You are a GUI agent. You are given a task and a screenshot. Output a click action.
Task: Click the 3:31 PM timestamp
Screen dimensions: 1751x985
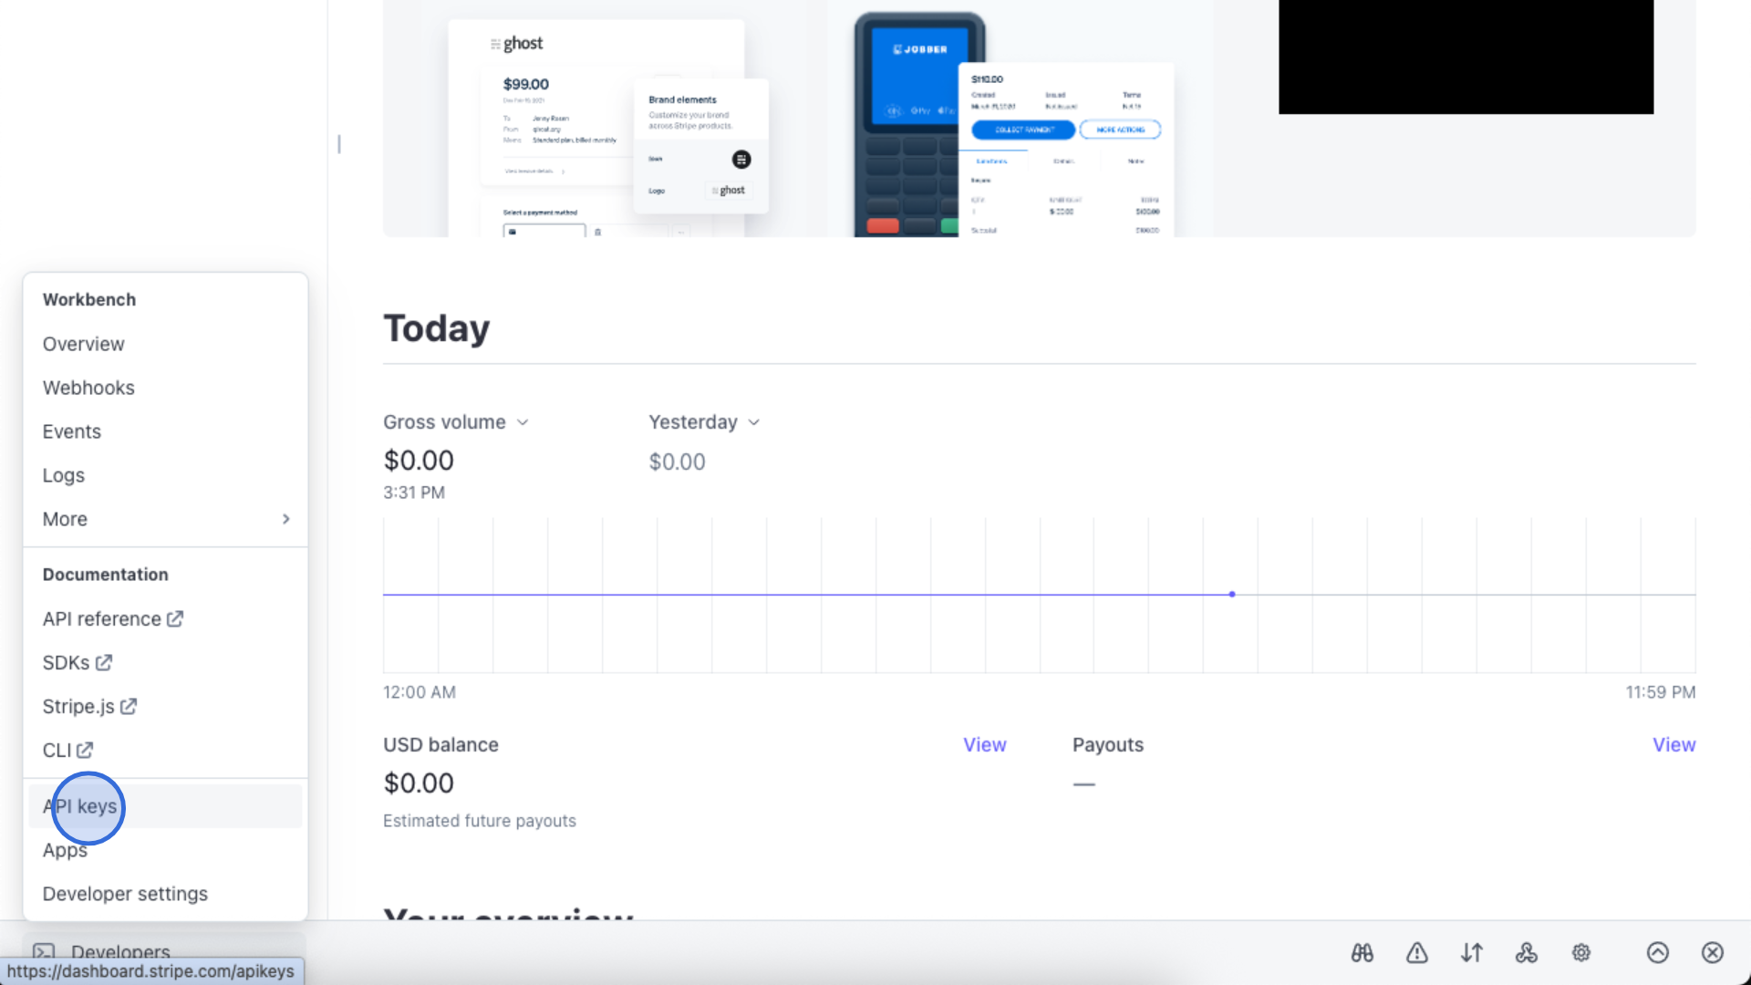tap(414, 493)
